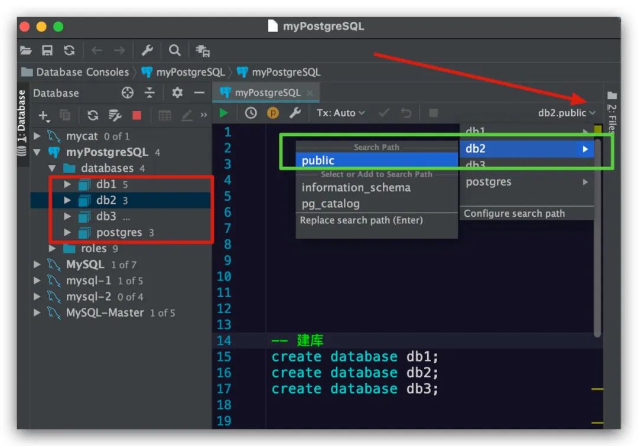Duplicate data source using copy icon

coord(65,116)
